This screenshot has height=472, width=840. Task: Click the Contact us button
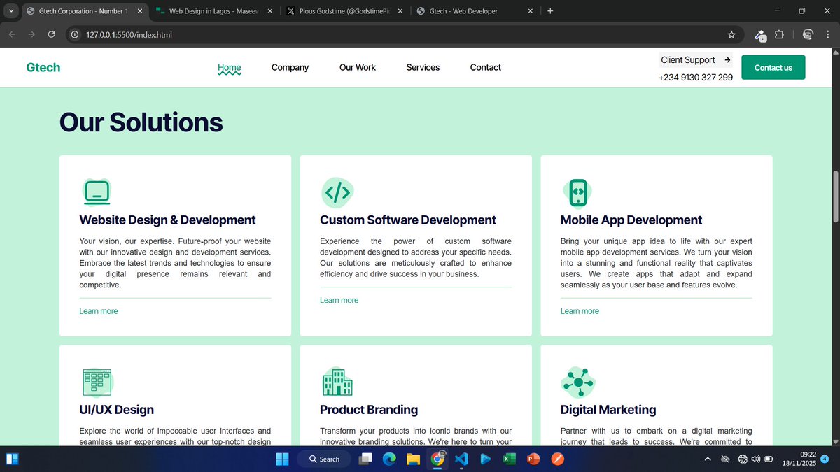[773, 67]
